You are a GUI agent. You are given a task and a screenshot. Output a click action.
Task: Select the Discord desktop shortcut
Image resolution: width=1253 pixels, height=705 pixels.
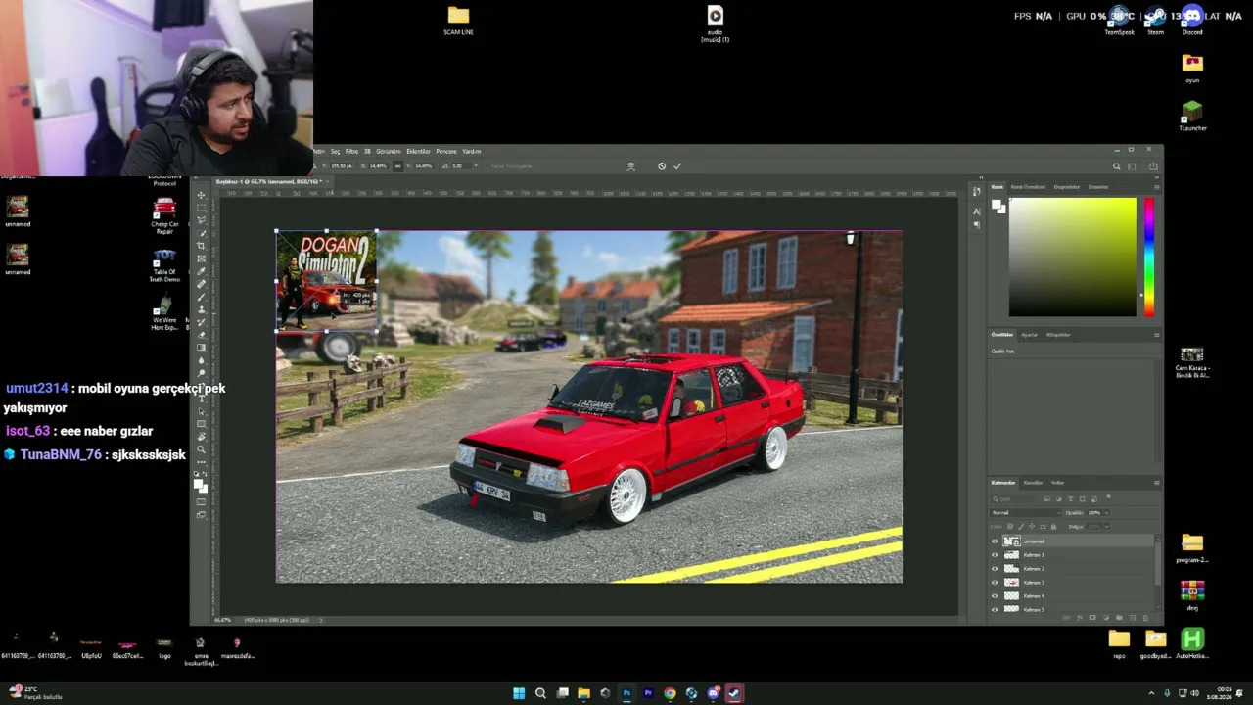tap(1192, 20)
